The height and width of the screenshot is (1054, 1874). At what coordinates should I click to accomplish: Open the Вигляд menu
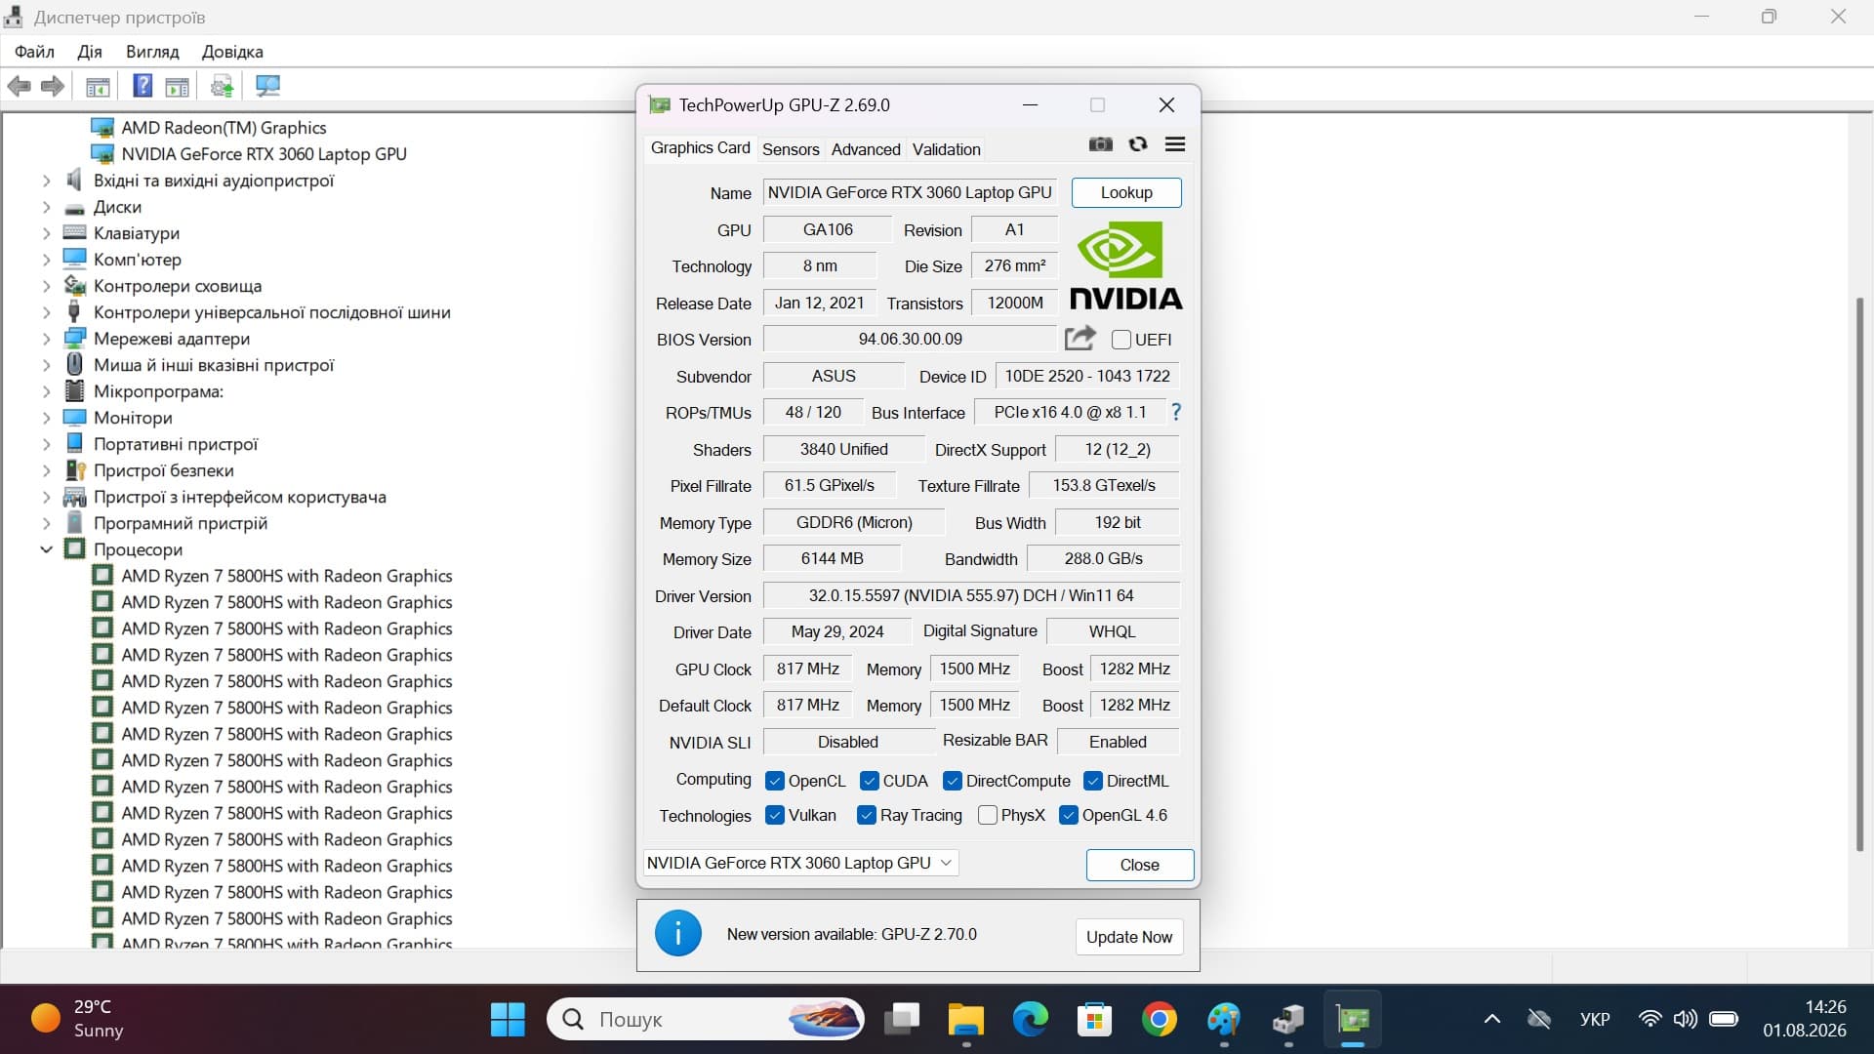[x=152, y=52]
